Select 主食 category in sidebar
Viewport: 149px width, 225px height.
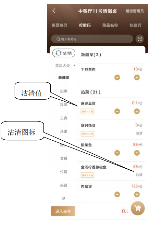64,118
